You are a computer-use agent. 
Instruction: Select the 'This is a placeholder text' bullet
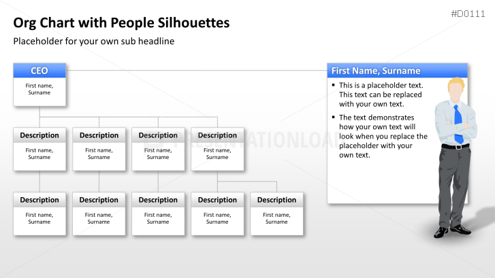tap(381, 94)
